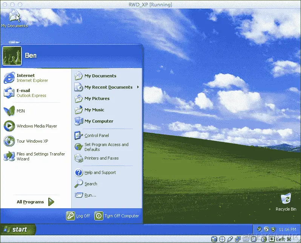This screenshot has width=301, height=243.
Task: Click the first green tray icon
Action: (x=260, y=229)
